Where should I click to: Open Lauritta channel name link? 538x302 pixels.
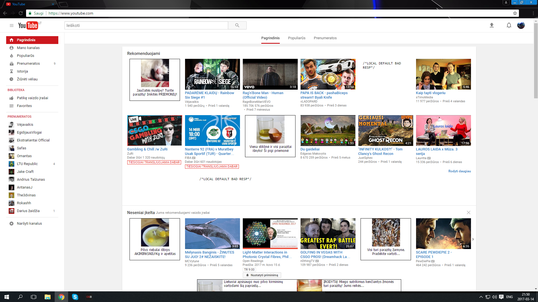click(421, 158)
